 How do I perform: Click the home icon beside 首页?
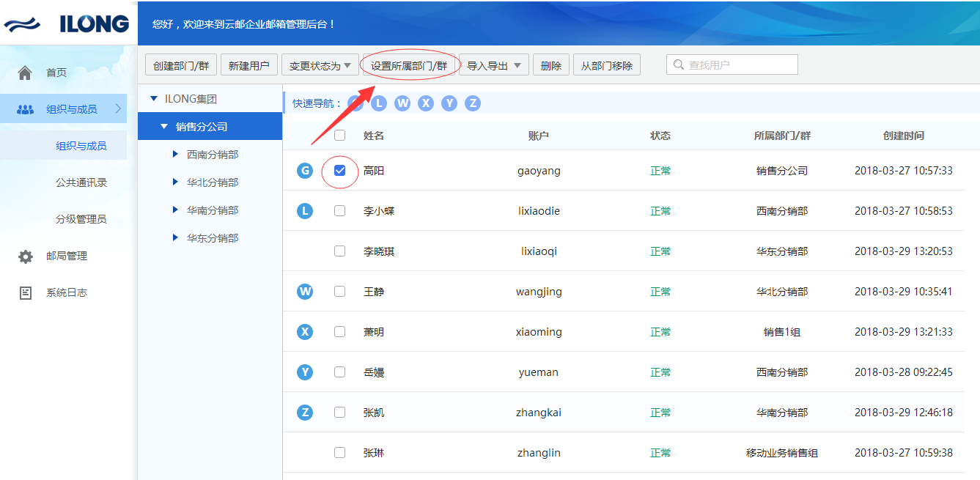(26, 72)
